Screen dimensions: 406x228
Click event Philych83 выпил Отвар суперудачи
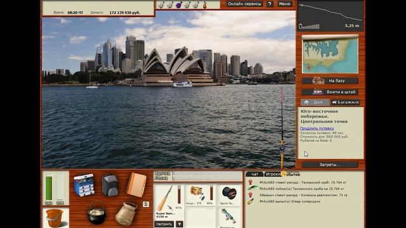[x=290, y=201]
